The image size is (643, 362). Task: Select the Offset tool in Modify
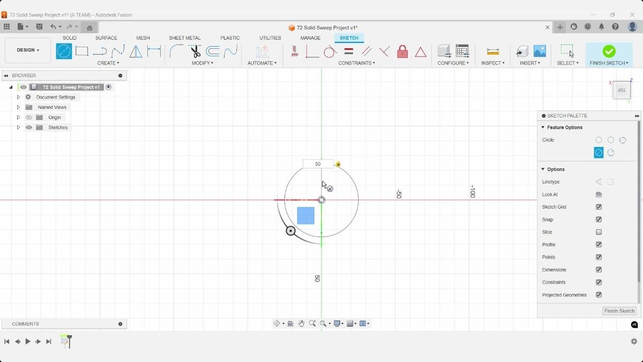click(213, 51)
